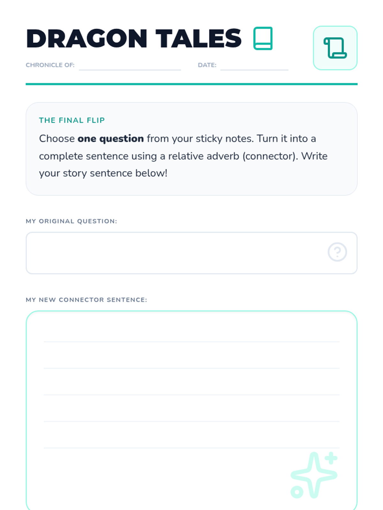Click the My Original Question box

(191, 253)
